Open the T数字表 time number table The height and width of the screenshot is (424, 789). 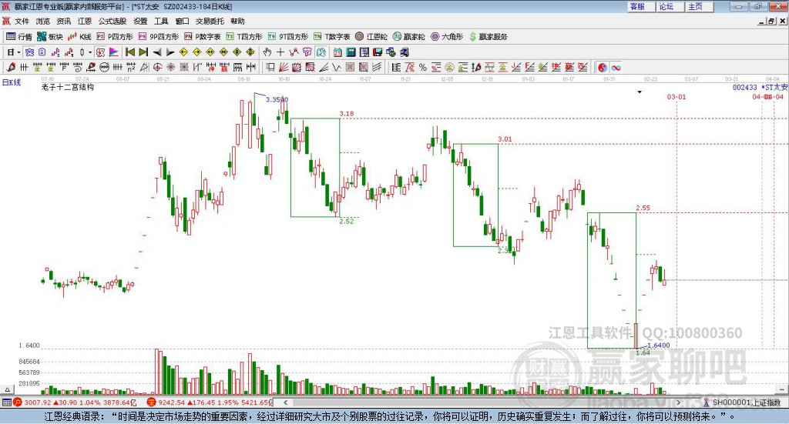[x=331, y=37]
